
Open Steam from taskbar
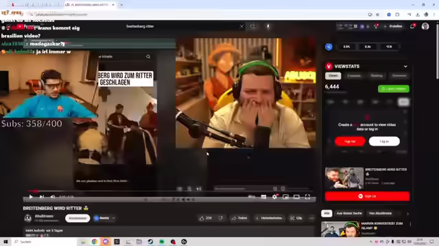[150, 241]
